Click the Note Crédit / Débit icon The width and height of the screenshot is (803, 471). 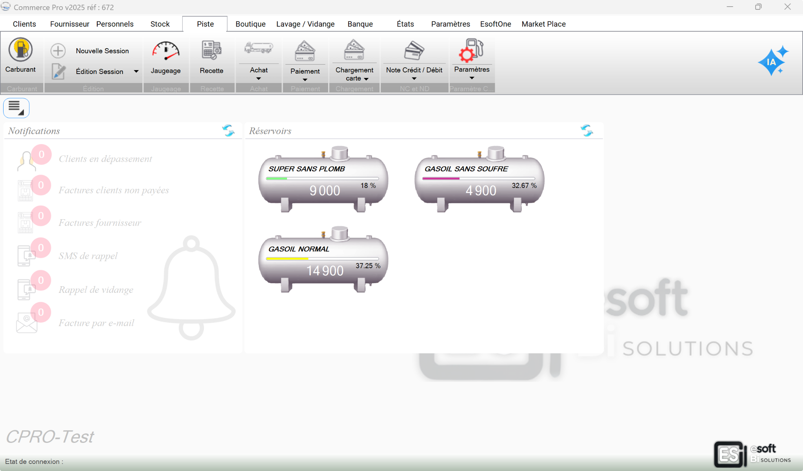click(414, 50)
